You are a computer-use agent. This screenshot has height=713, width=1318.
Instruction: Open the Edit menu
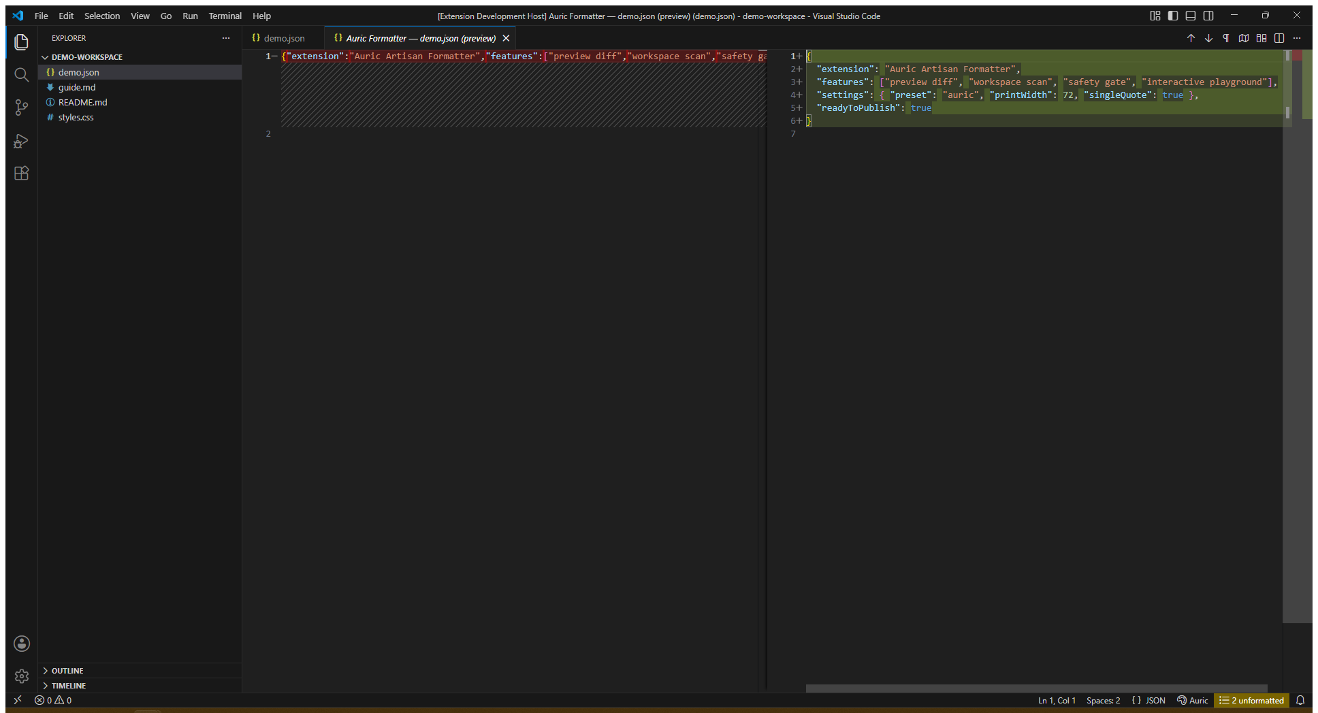tap(66, 16)
